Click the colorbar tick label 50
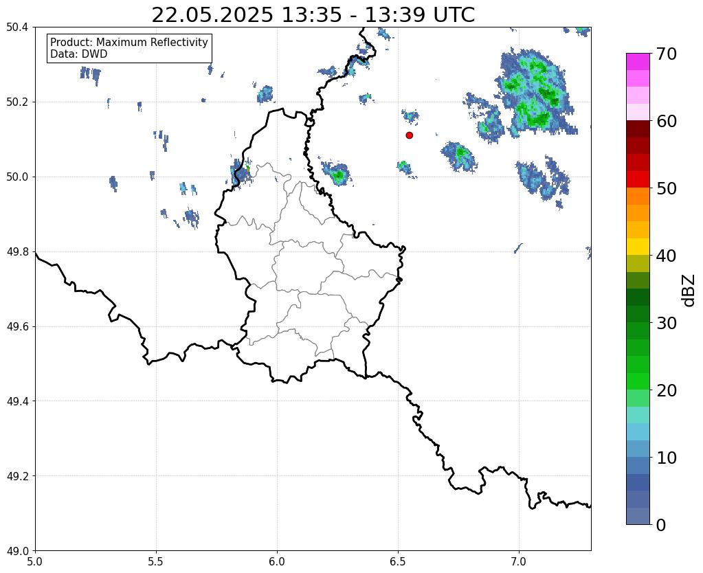This screenshot has width=703, height=573. point(667,188)
